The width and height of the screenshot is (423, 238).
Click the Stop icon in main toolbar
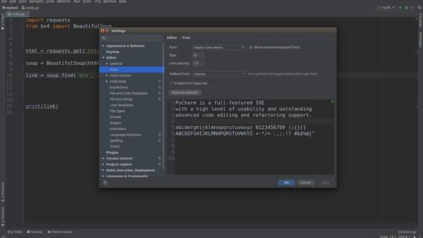pos(412,8)
